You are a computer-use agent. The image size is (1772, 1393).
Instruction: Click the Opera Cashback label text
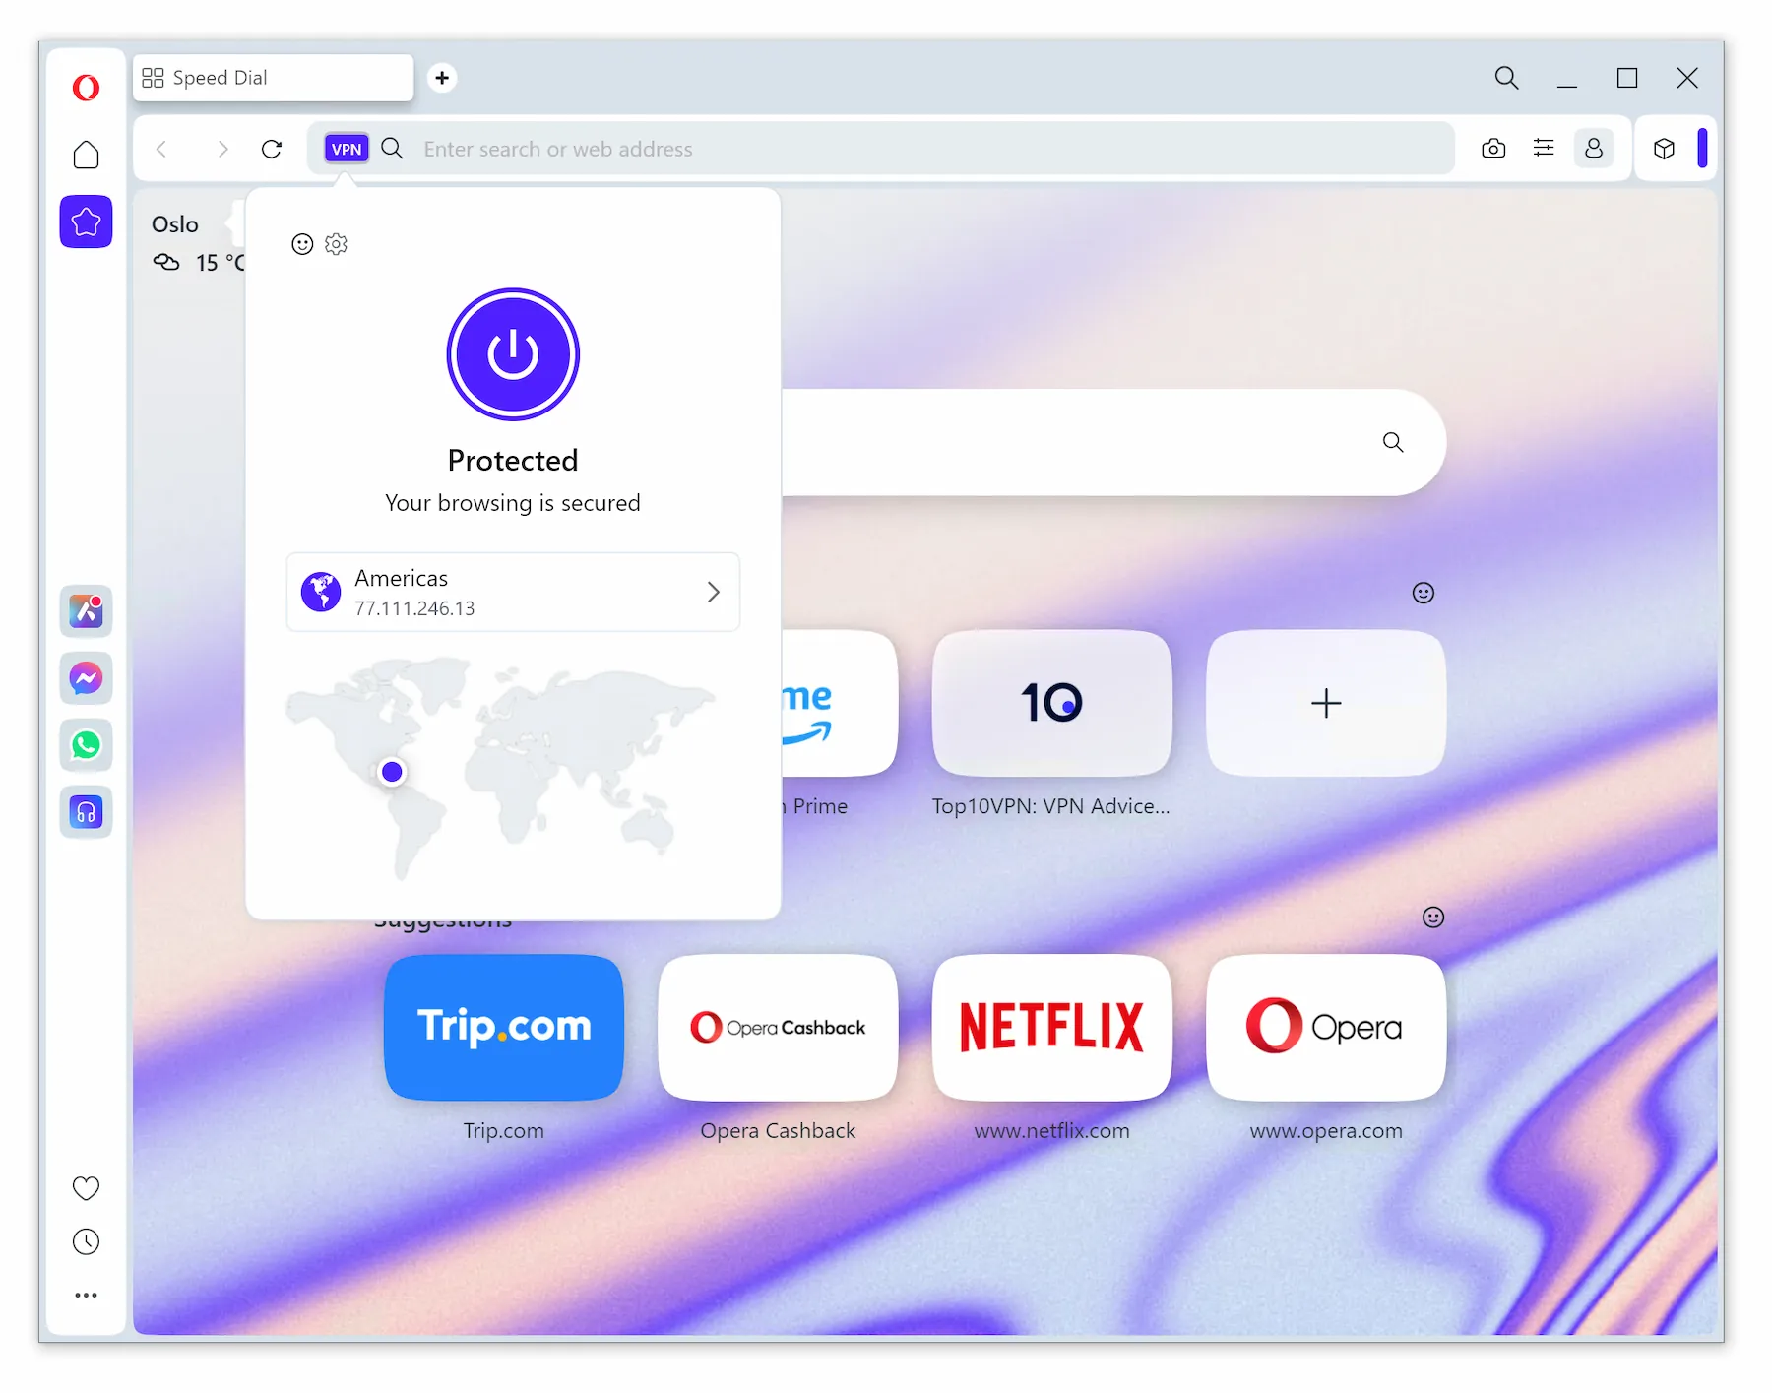click(778, 1131)
